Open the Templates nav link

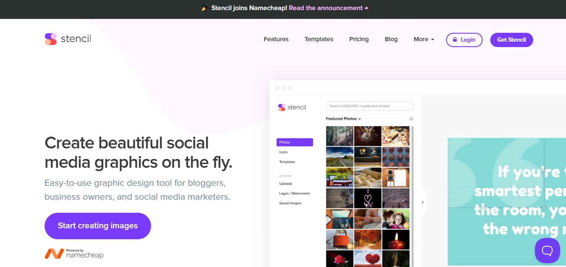319,39
